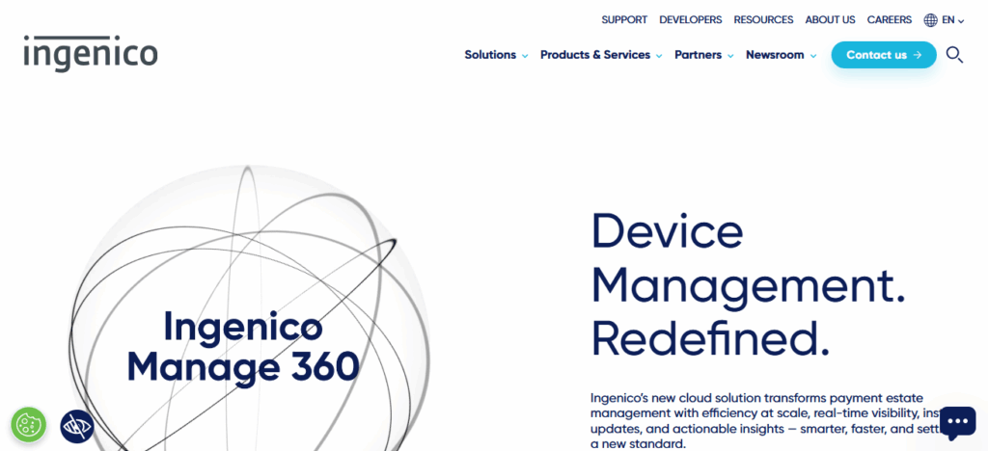Click the Ingenico logo

point(91,54)
